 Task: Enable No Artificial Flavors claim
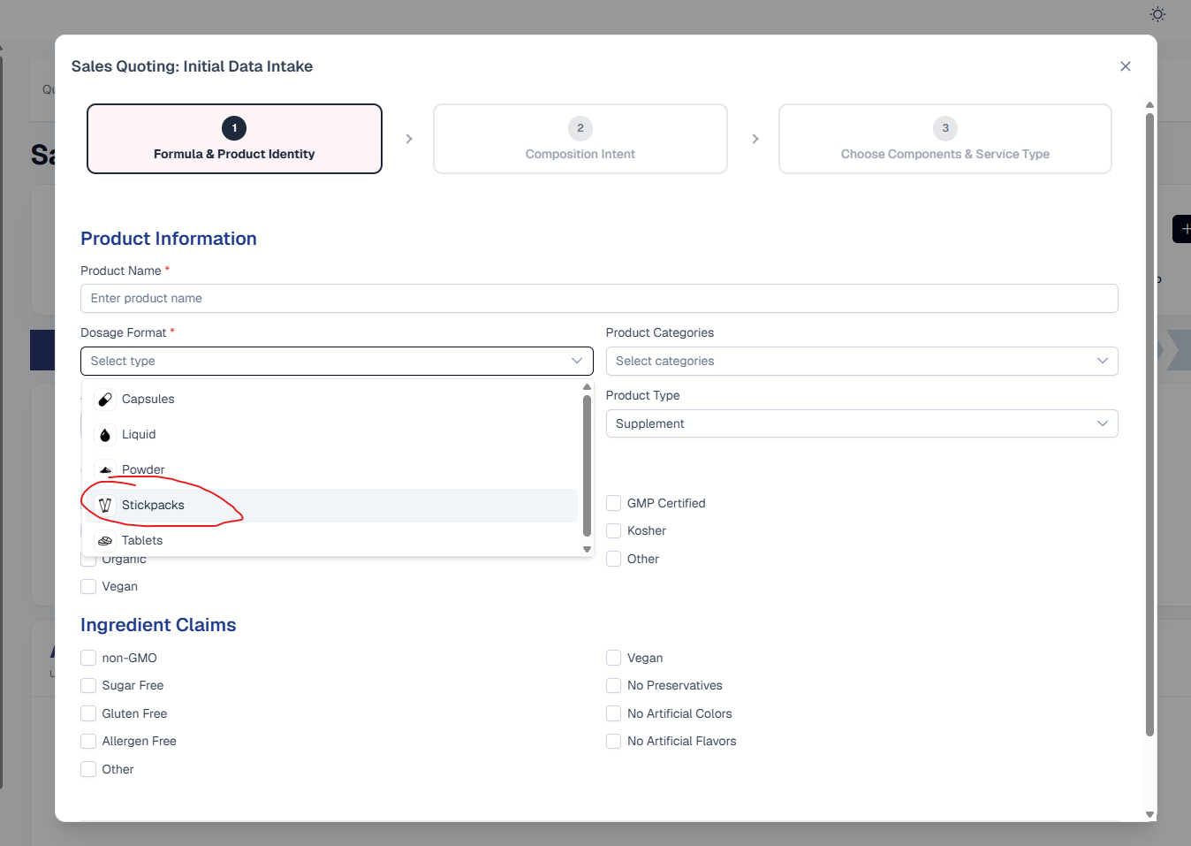(614, 741)
